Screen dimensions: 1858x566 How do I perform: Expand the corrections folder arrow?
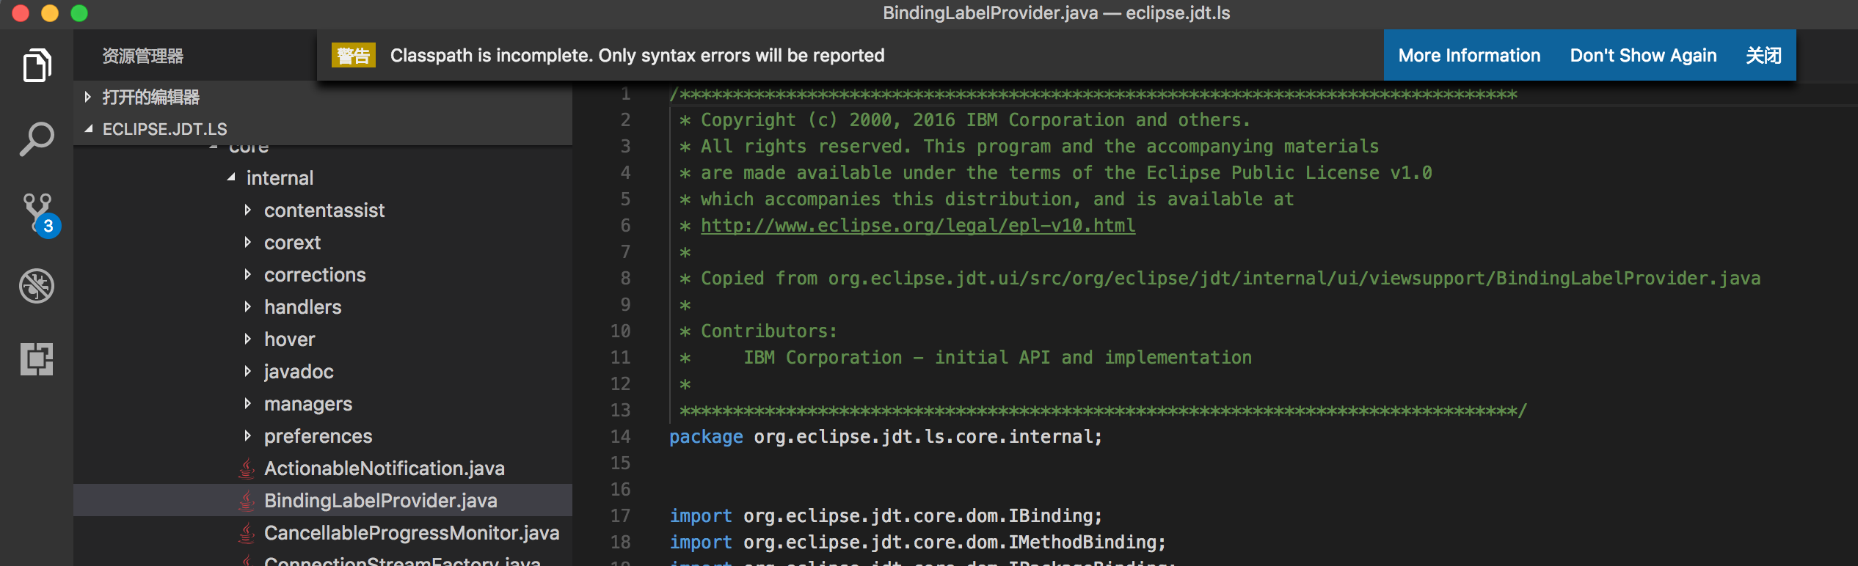pos(248,275)
